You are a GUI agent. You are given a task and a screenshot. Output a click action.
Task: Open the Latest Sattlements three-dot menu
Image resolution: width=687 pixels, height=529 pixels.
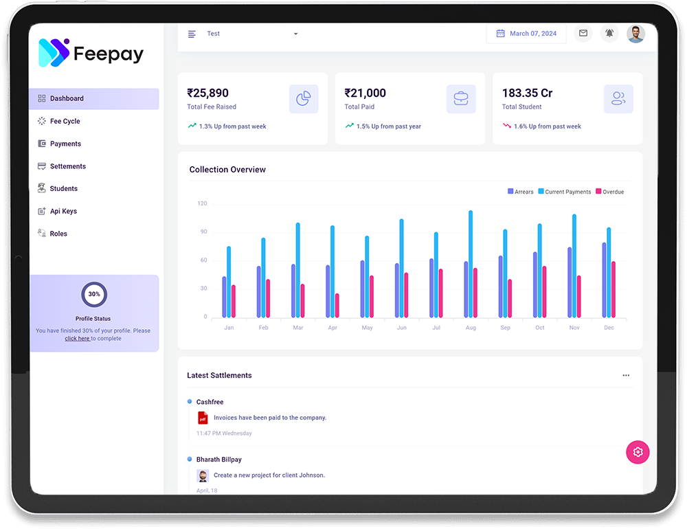pos(626,375)
